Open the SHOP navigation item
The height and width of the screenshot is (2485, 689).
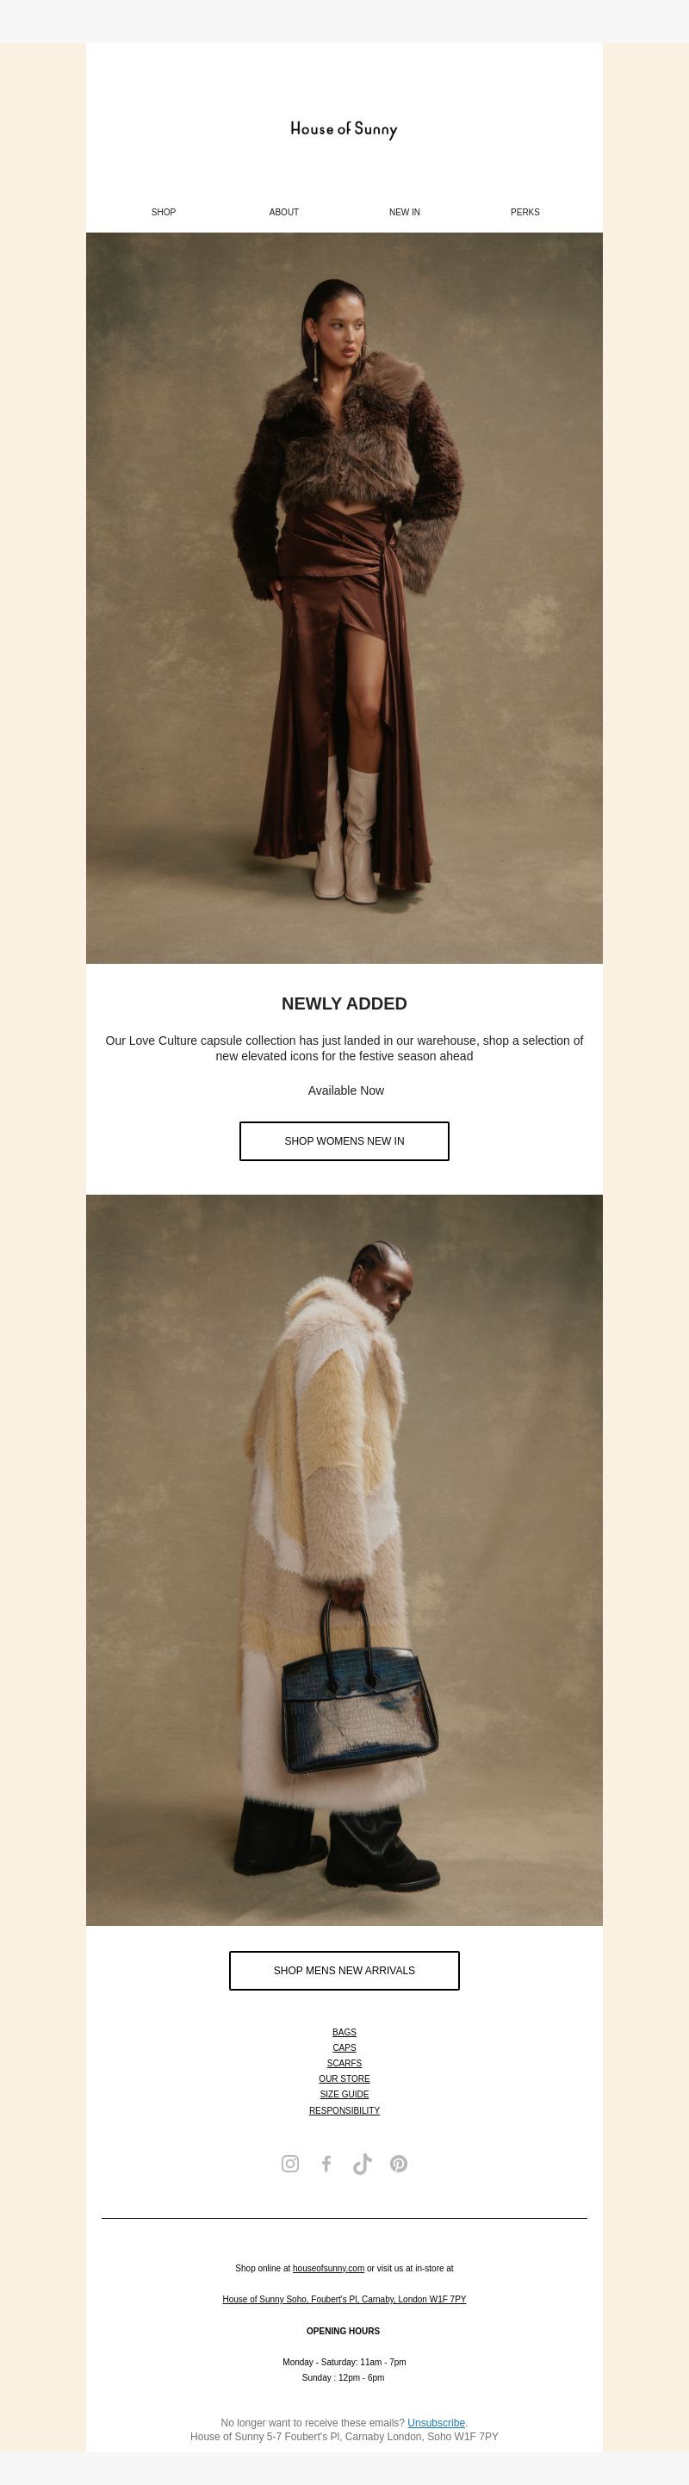[163, 212]
